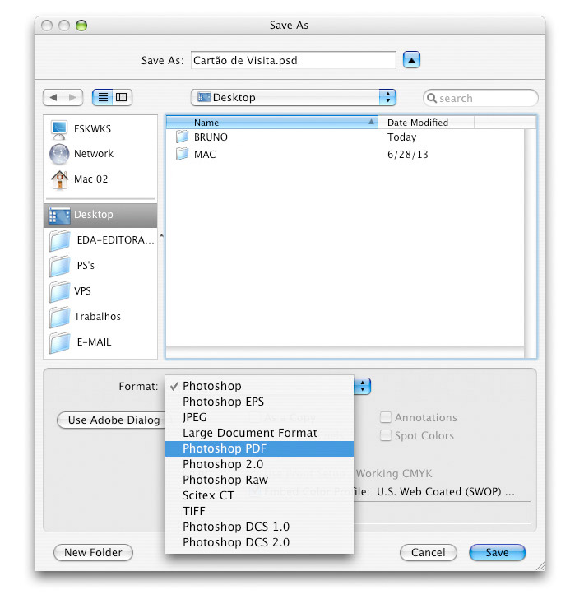This screenshot has width=584, height=599.
Task: Choose Large Document Format
Action: [x=259, y=433]
